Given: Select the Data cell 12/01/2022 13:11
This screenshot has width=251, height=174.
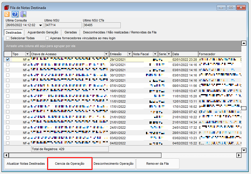Looking at the screenshot, I should (185, 101).
